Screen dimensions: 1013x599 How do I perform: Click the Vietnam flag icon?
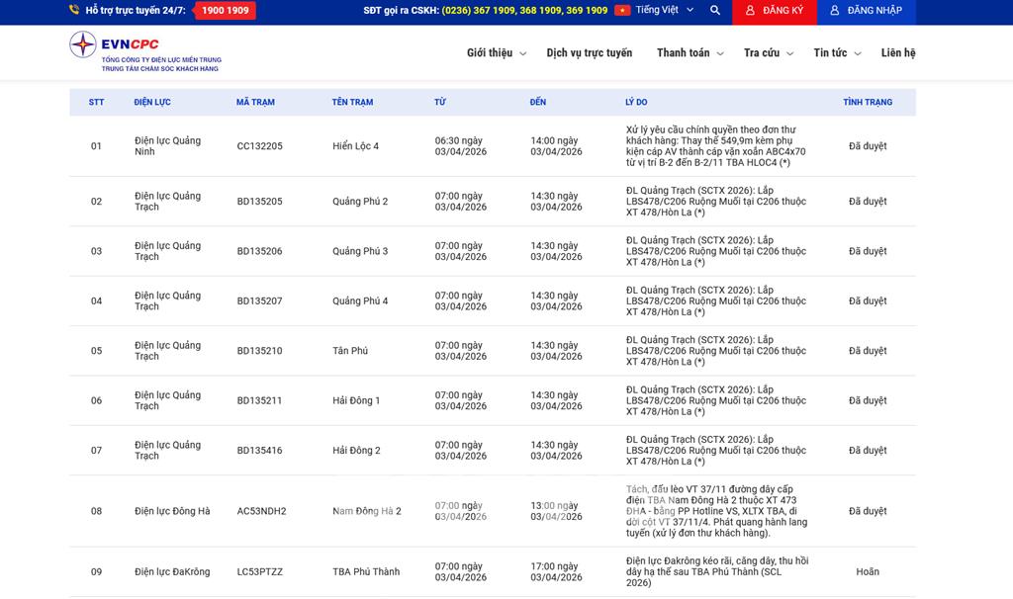click(622, 10)
